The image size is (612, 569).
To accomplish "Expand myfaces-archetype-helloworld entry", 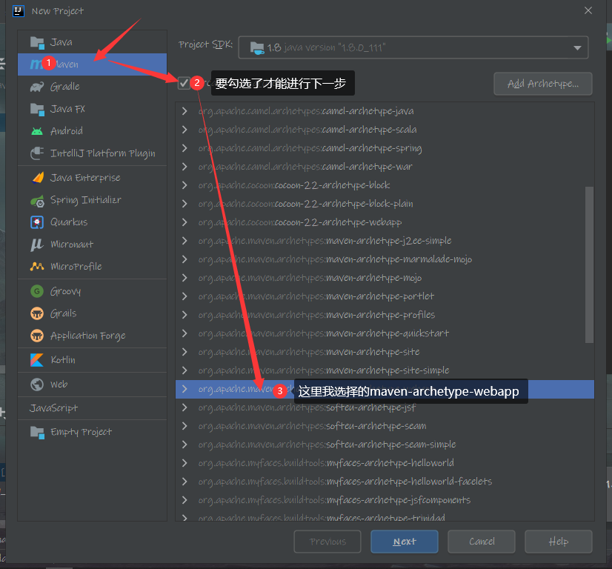I will [x=184, y=463].
